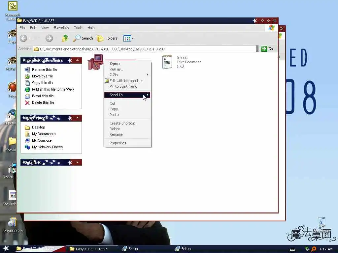The image size is (338, 253).
Task: Choose Open in the context menu
Action: (127, 64)
